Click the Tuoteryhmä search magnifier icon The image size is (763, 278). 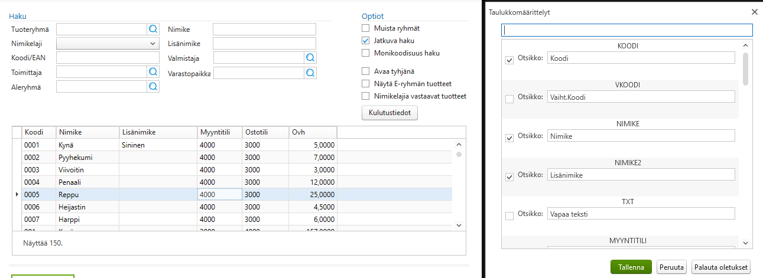(x=153, y=29)
